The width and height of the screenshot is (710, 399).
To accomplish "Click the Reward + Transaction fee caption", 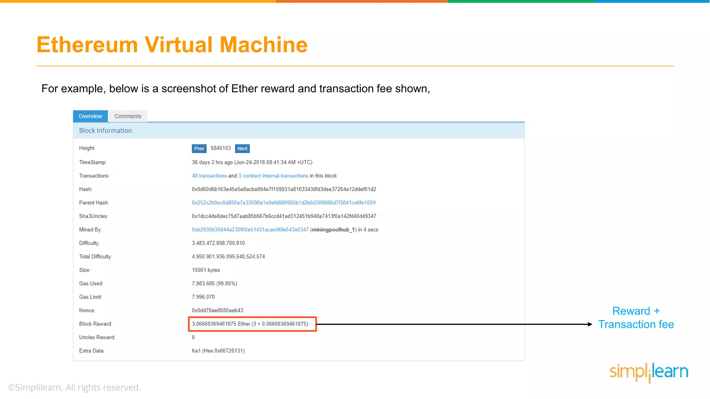I will pos(636,318).
